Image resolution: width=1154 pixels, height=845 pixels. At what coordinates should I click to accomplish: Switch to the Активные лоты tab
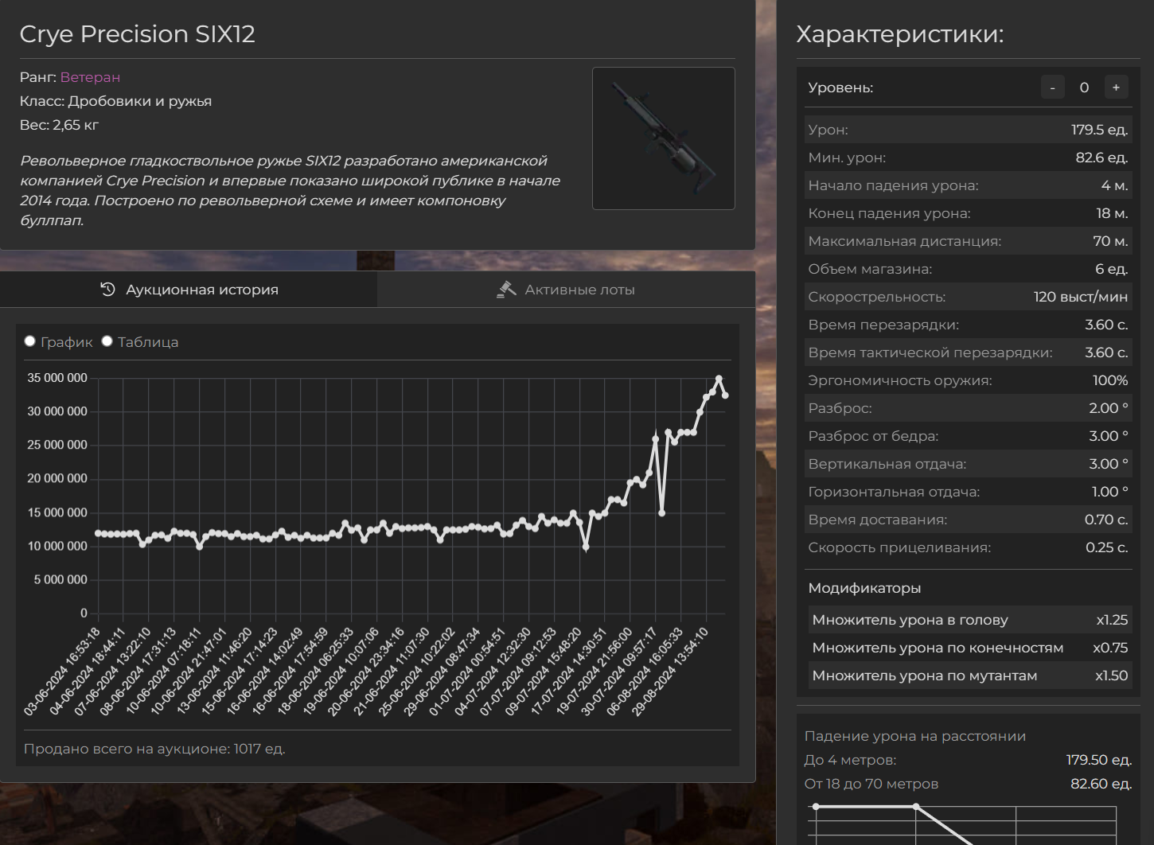click(566, 290)
